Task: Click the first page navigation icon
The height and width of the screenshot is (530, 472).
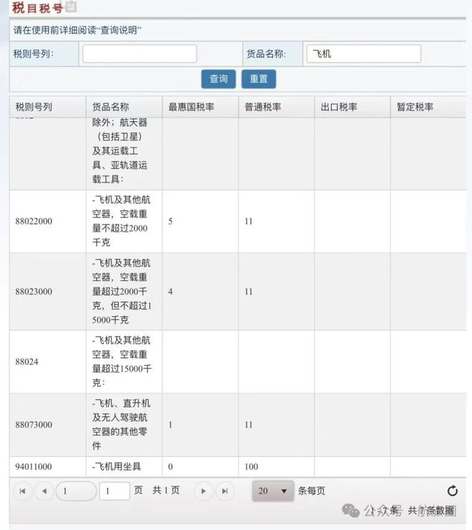Action: pos(22,491)
